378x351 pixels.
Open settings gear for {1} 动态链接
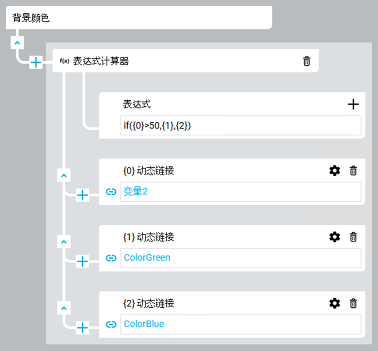point(335,237)
